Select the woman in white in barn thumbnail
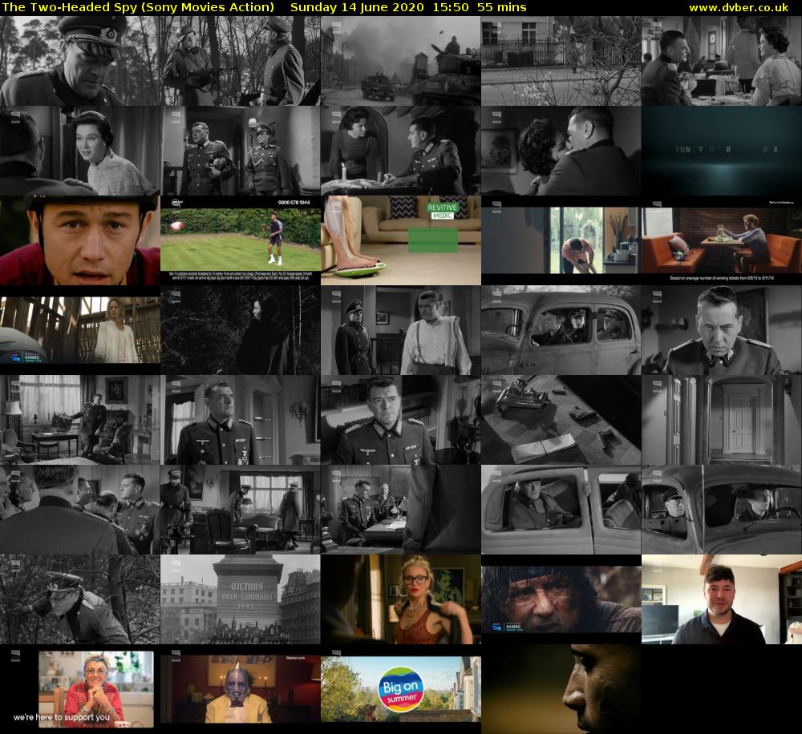This screenshot has height=734, width=802. coord(79,330)
